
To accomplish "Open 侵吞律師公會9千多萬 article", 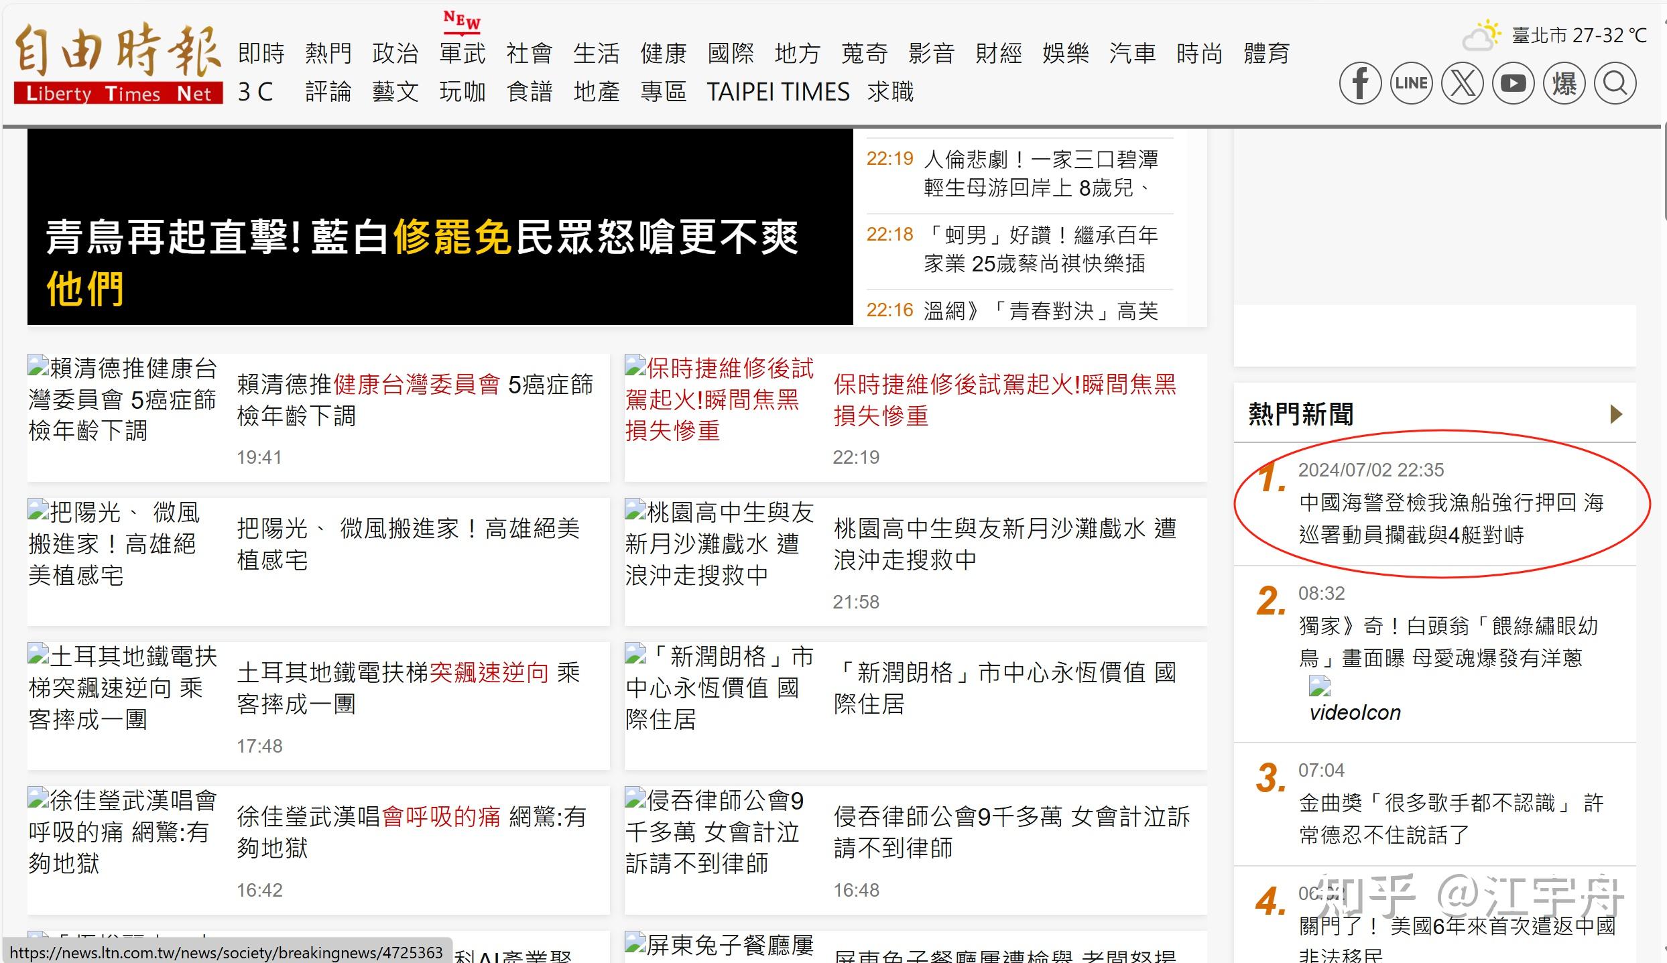I will coord(1011,832).
